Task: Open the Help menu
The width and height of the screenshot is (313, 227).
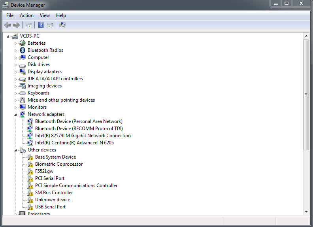Action: click(61, 15)
